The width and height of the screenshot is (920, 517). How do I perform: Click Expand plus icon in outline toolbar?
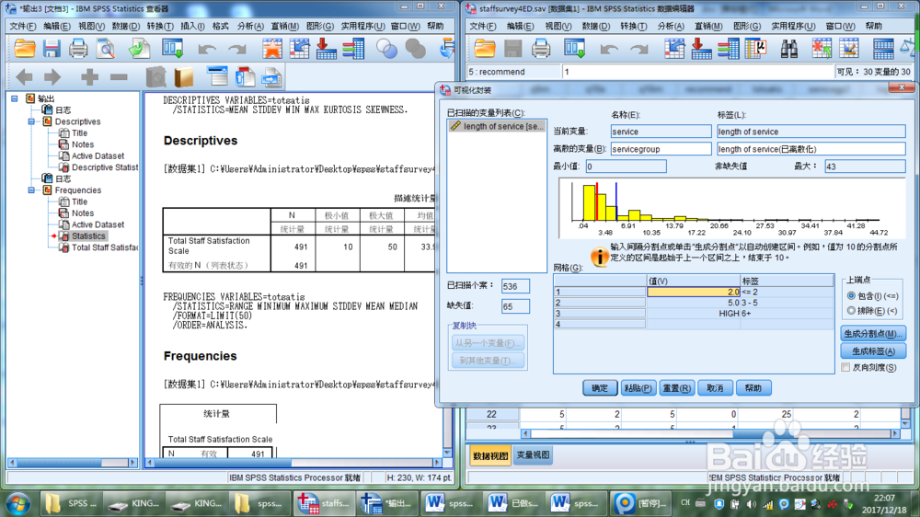[x=90, y=77]
